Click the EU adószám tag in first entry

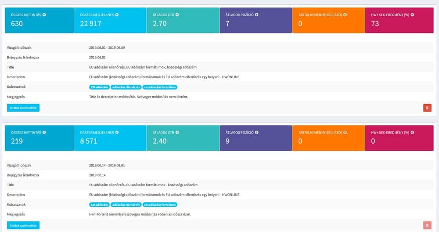(99, 87)
